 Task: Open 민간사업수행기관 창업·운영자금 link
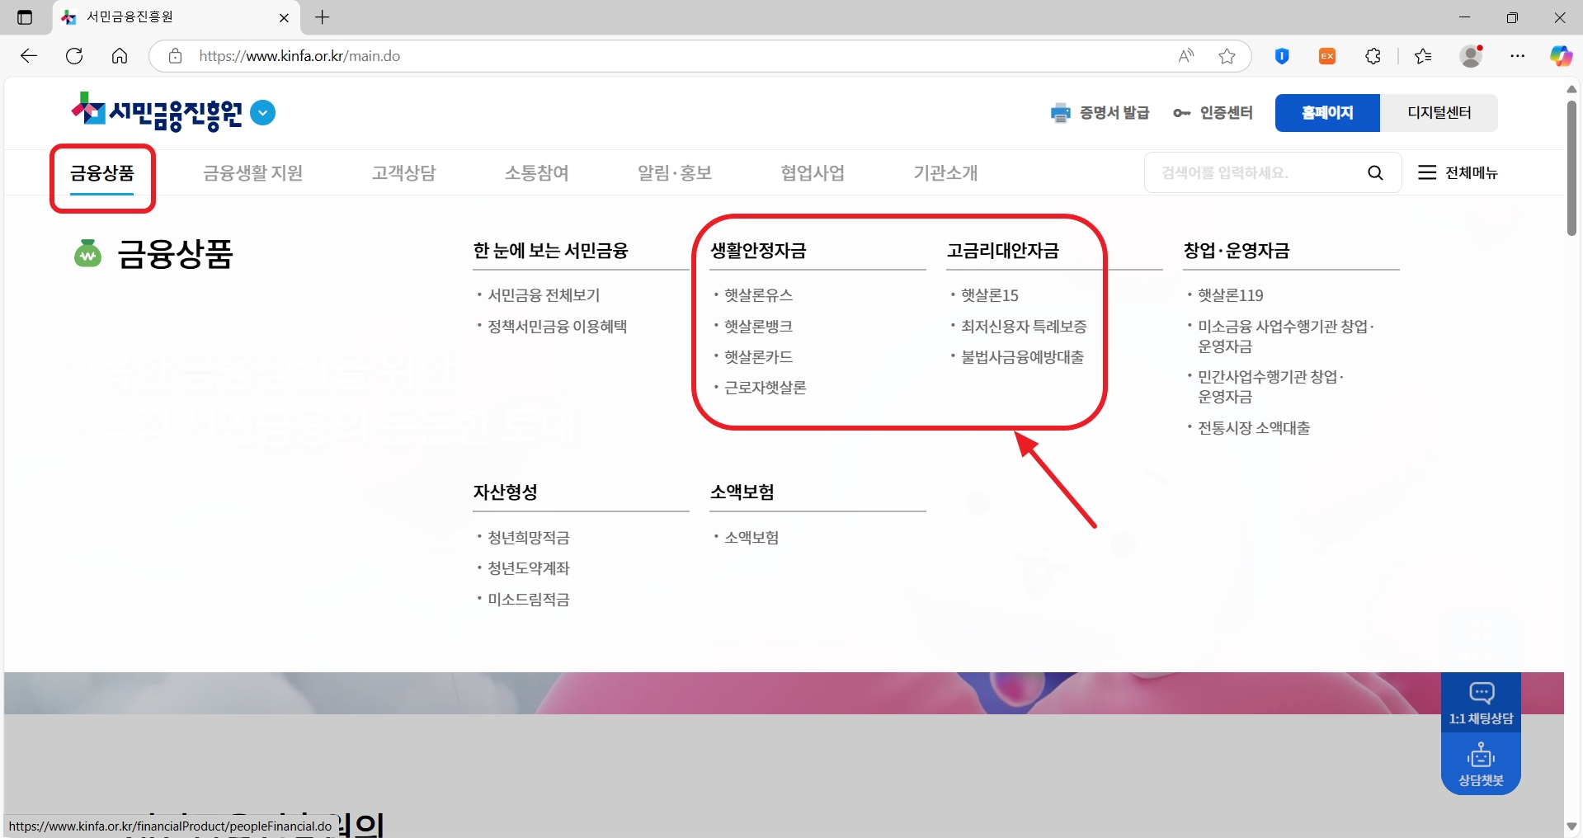point(1270,387)
